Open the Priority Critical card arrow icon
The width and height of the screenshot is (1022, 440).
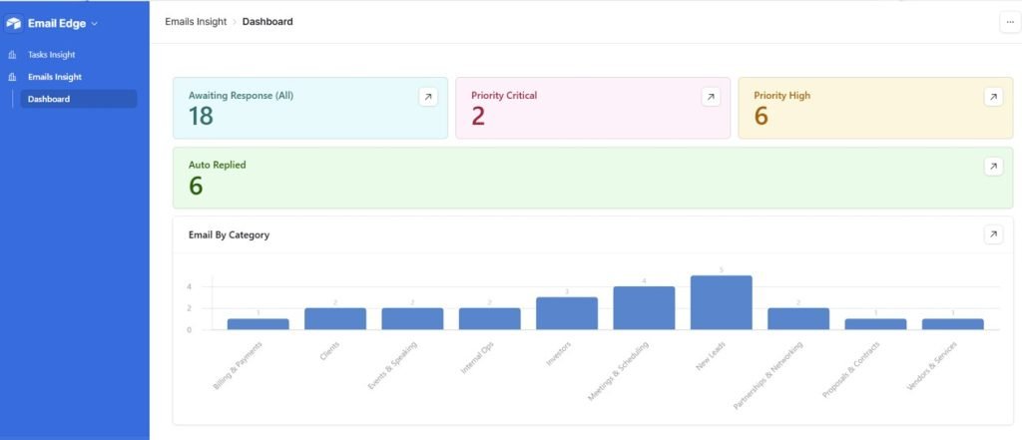pyautogui.click(x=710, y=97)
